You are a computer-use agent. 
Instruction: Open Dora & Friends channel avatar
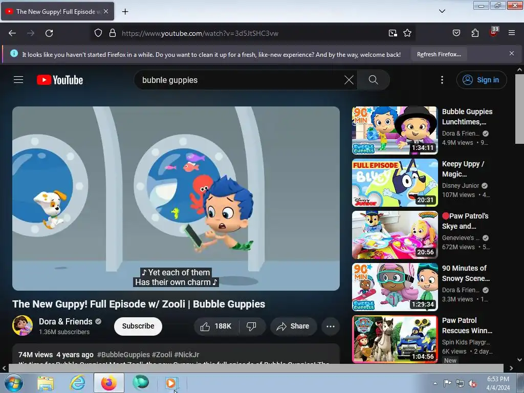(x=23, y=325)
